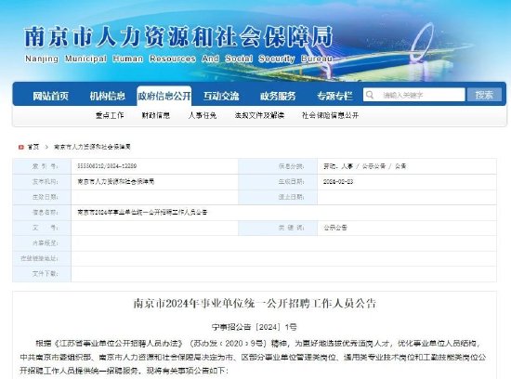
Task: Select the index number value cell
Action: coord(107,166)
